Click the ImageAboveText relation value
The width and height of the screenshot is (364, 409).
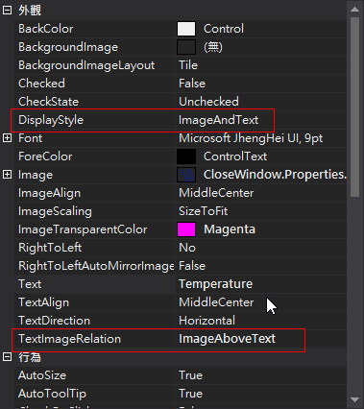227,339
